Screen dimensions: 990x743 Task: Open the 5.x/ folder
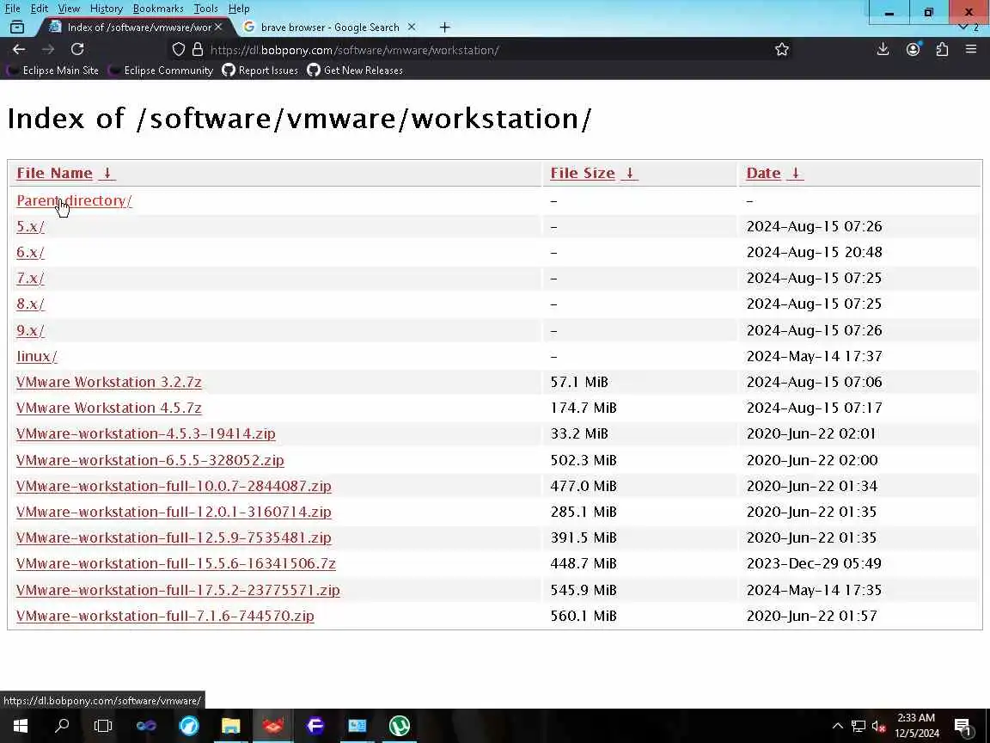coord(30,226)
